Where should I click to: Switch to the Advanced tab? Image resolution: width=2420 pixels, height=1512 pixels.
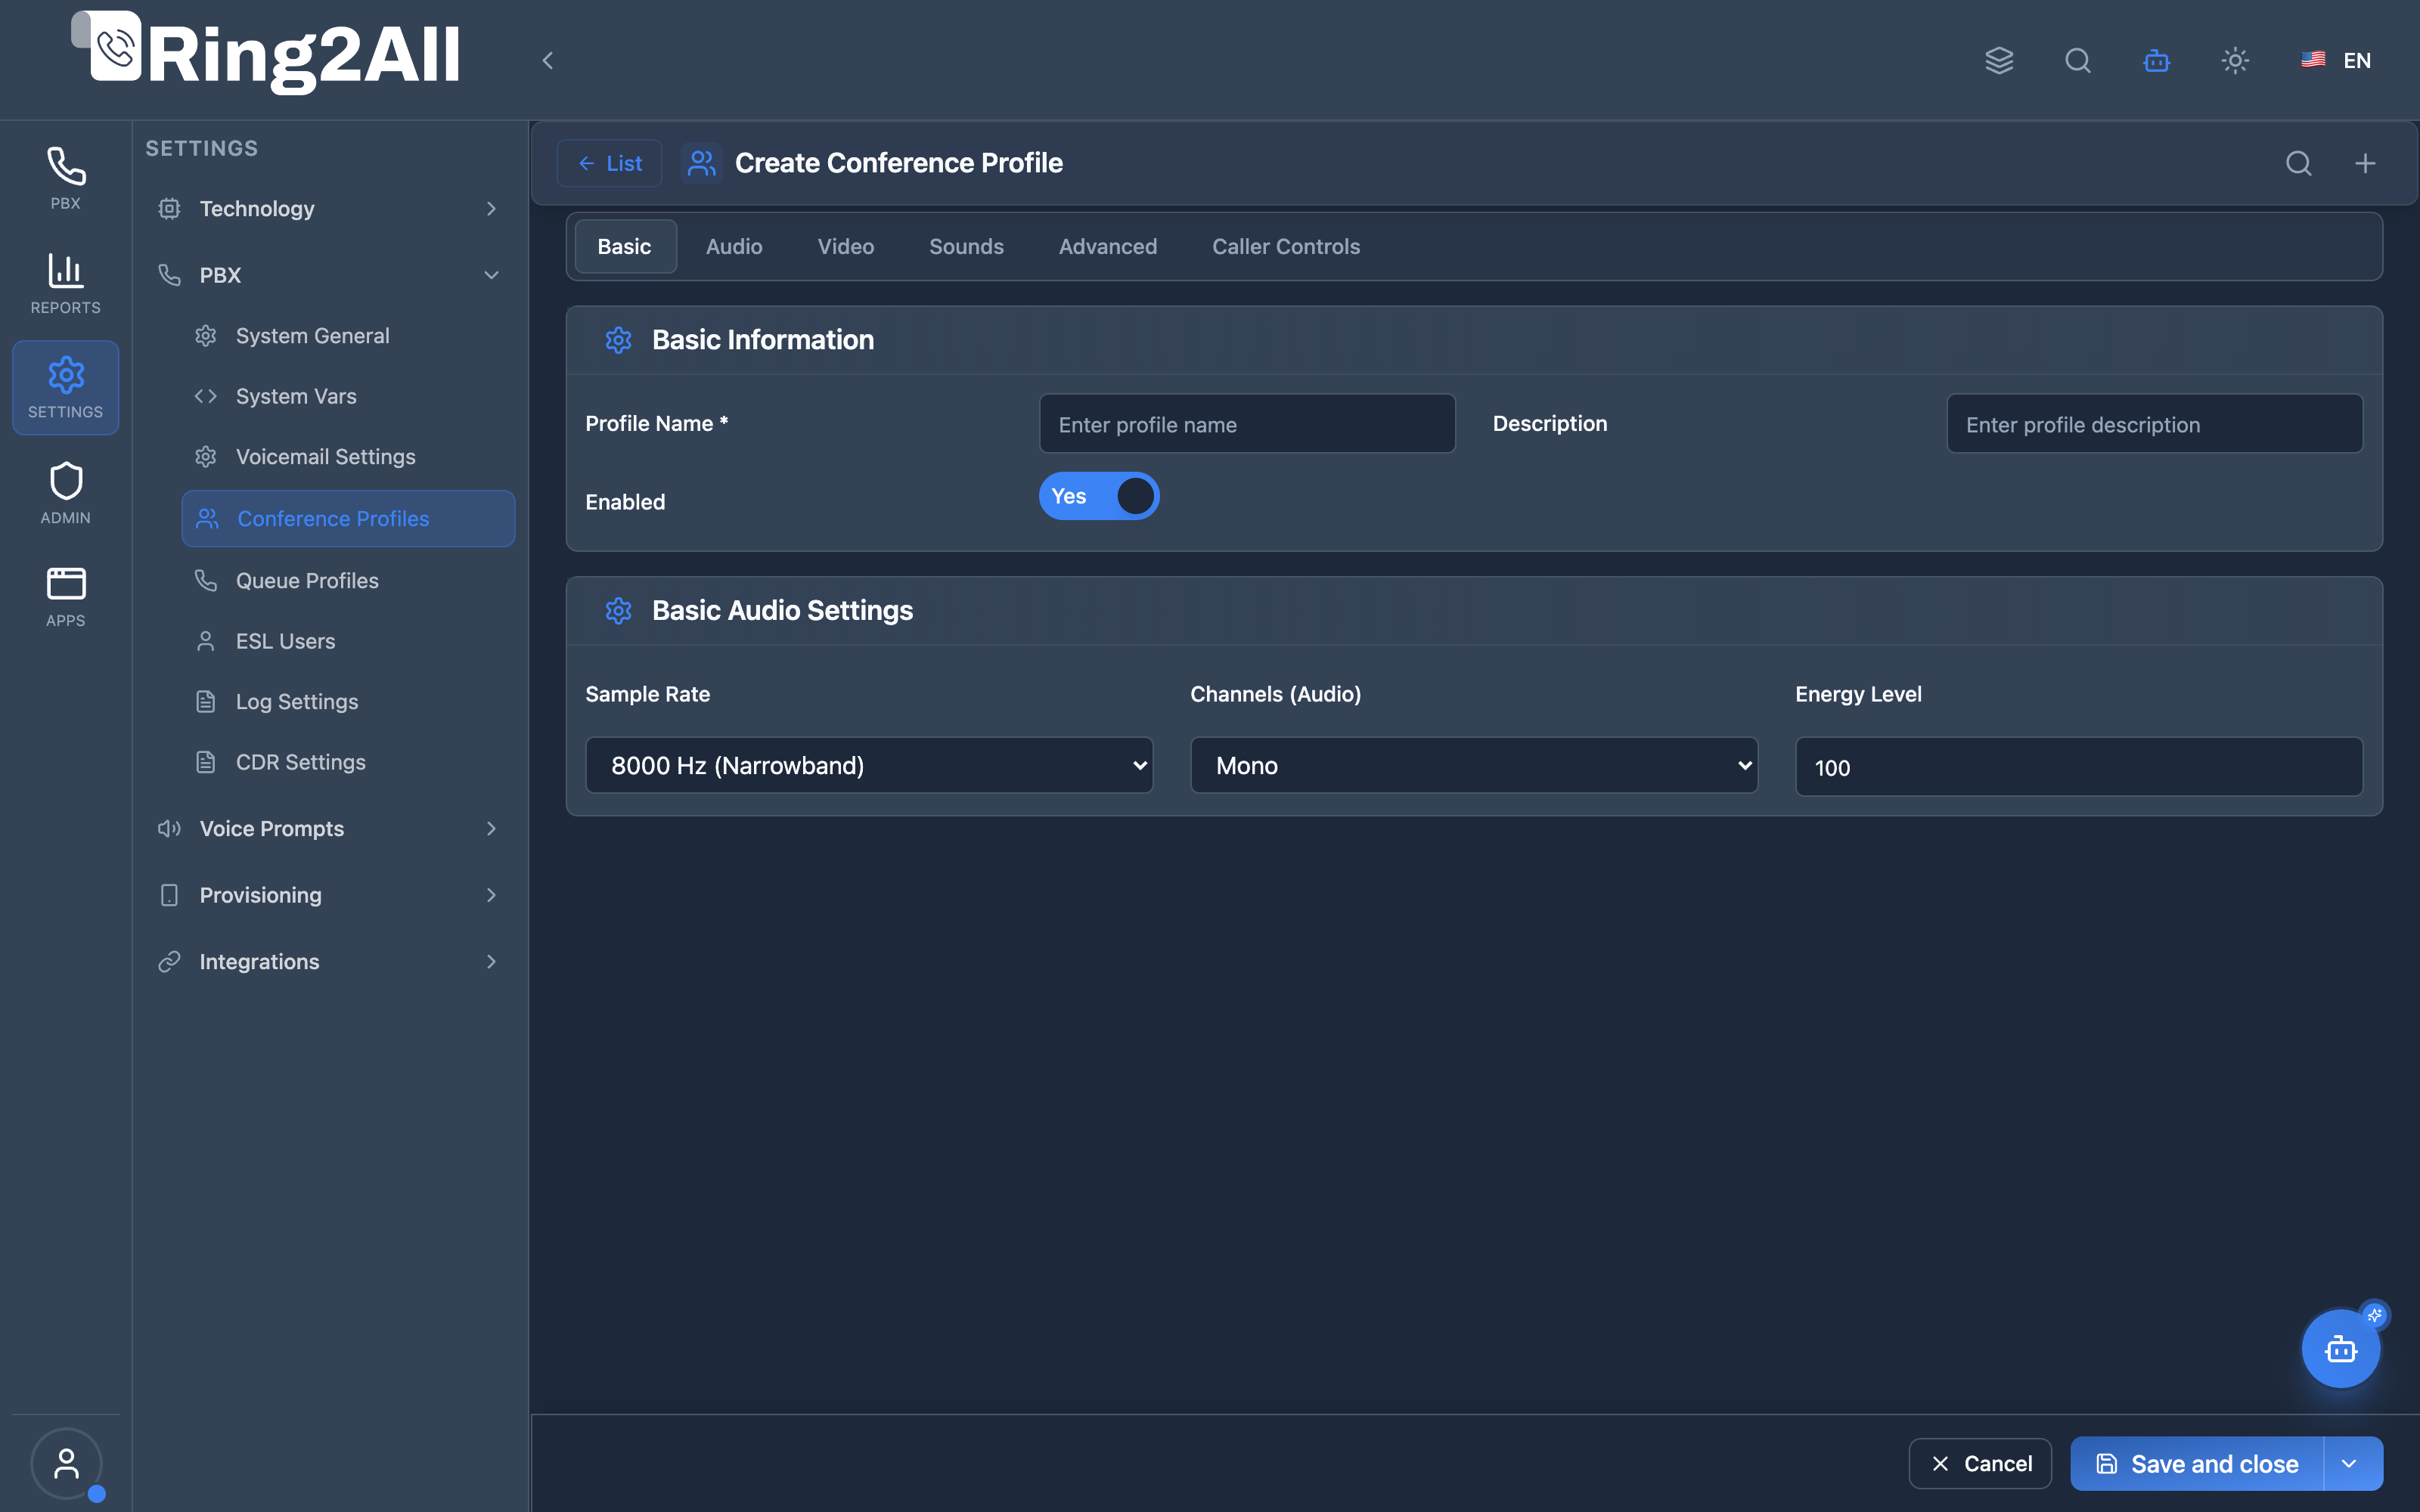pyautogui.click(x=1108, y=246)
